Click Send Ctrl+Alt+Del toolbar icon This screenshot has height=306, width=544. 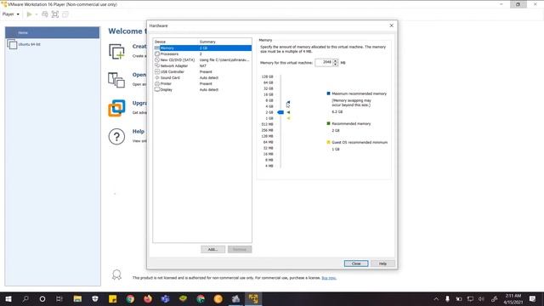click(45, 14)
